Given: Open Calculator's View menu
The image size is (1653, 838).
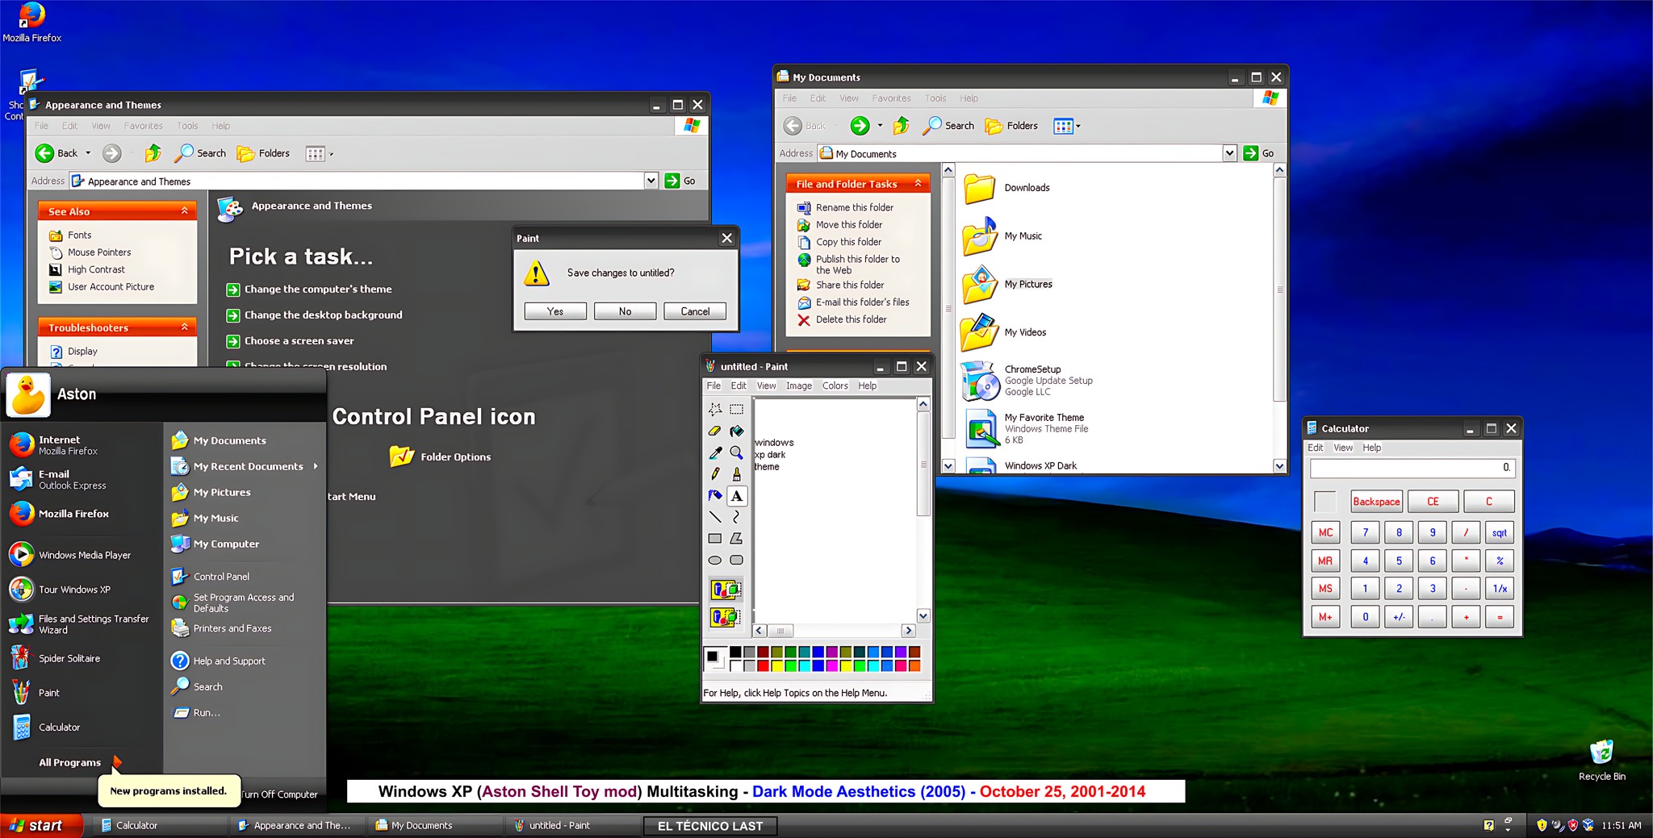Looking at the screenshot, I should pos(1343,448).
